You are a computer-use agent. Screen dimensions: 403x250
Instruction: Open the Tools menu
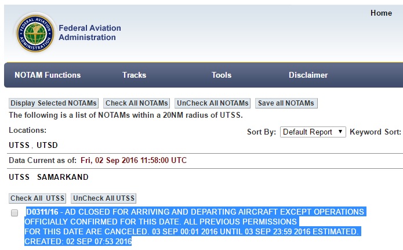coord(222,75)
